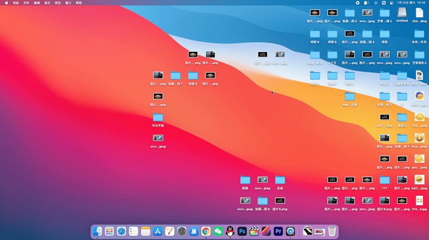Select the 250...ding document file
This screenshot has width=429, height=240.
coord(419,16)
